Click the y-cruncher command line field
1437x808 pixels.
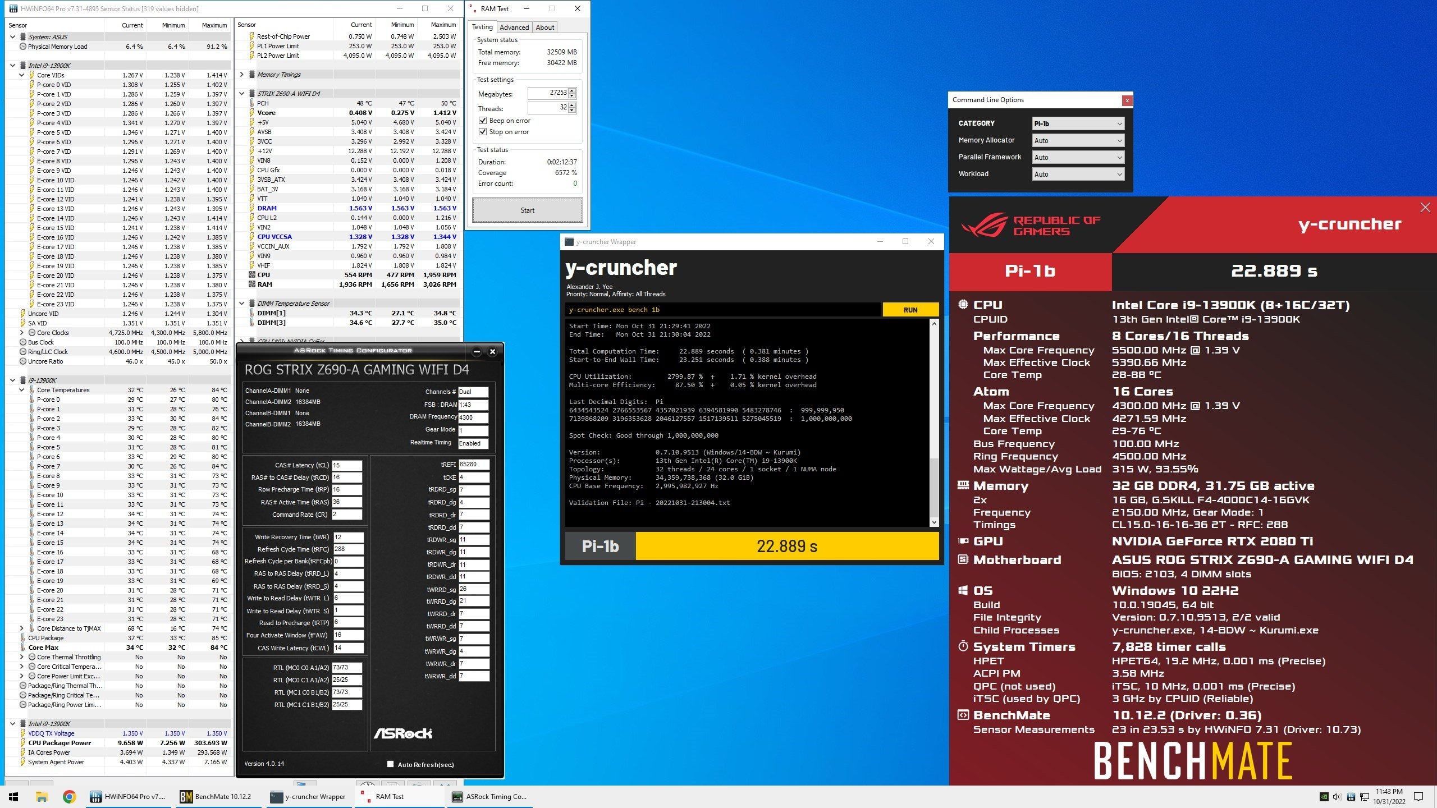click(x=723, y=310)
